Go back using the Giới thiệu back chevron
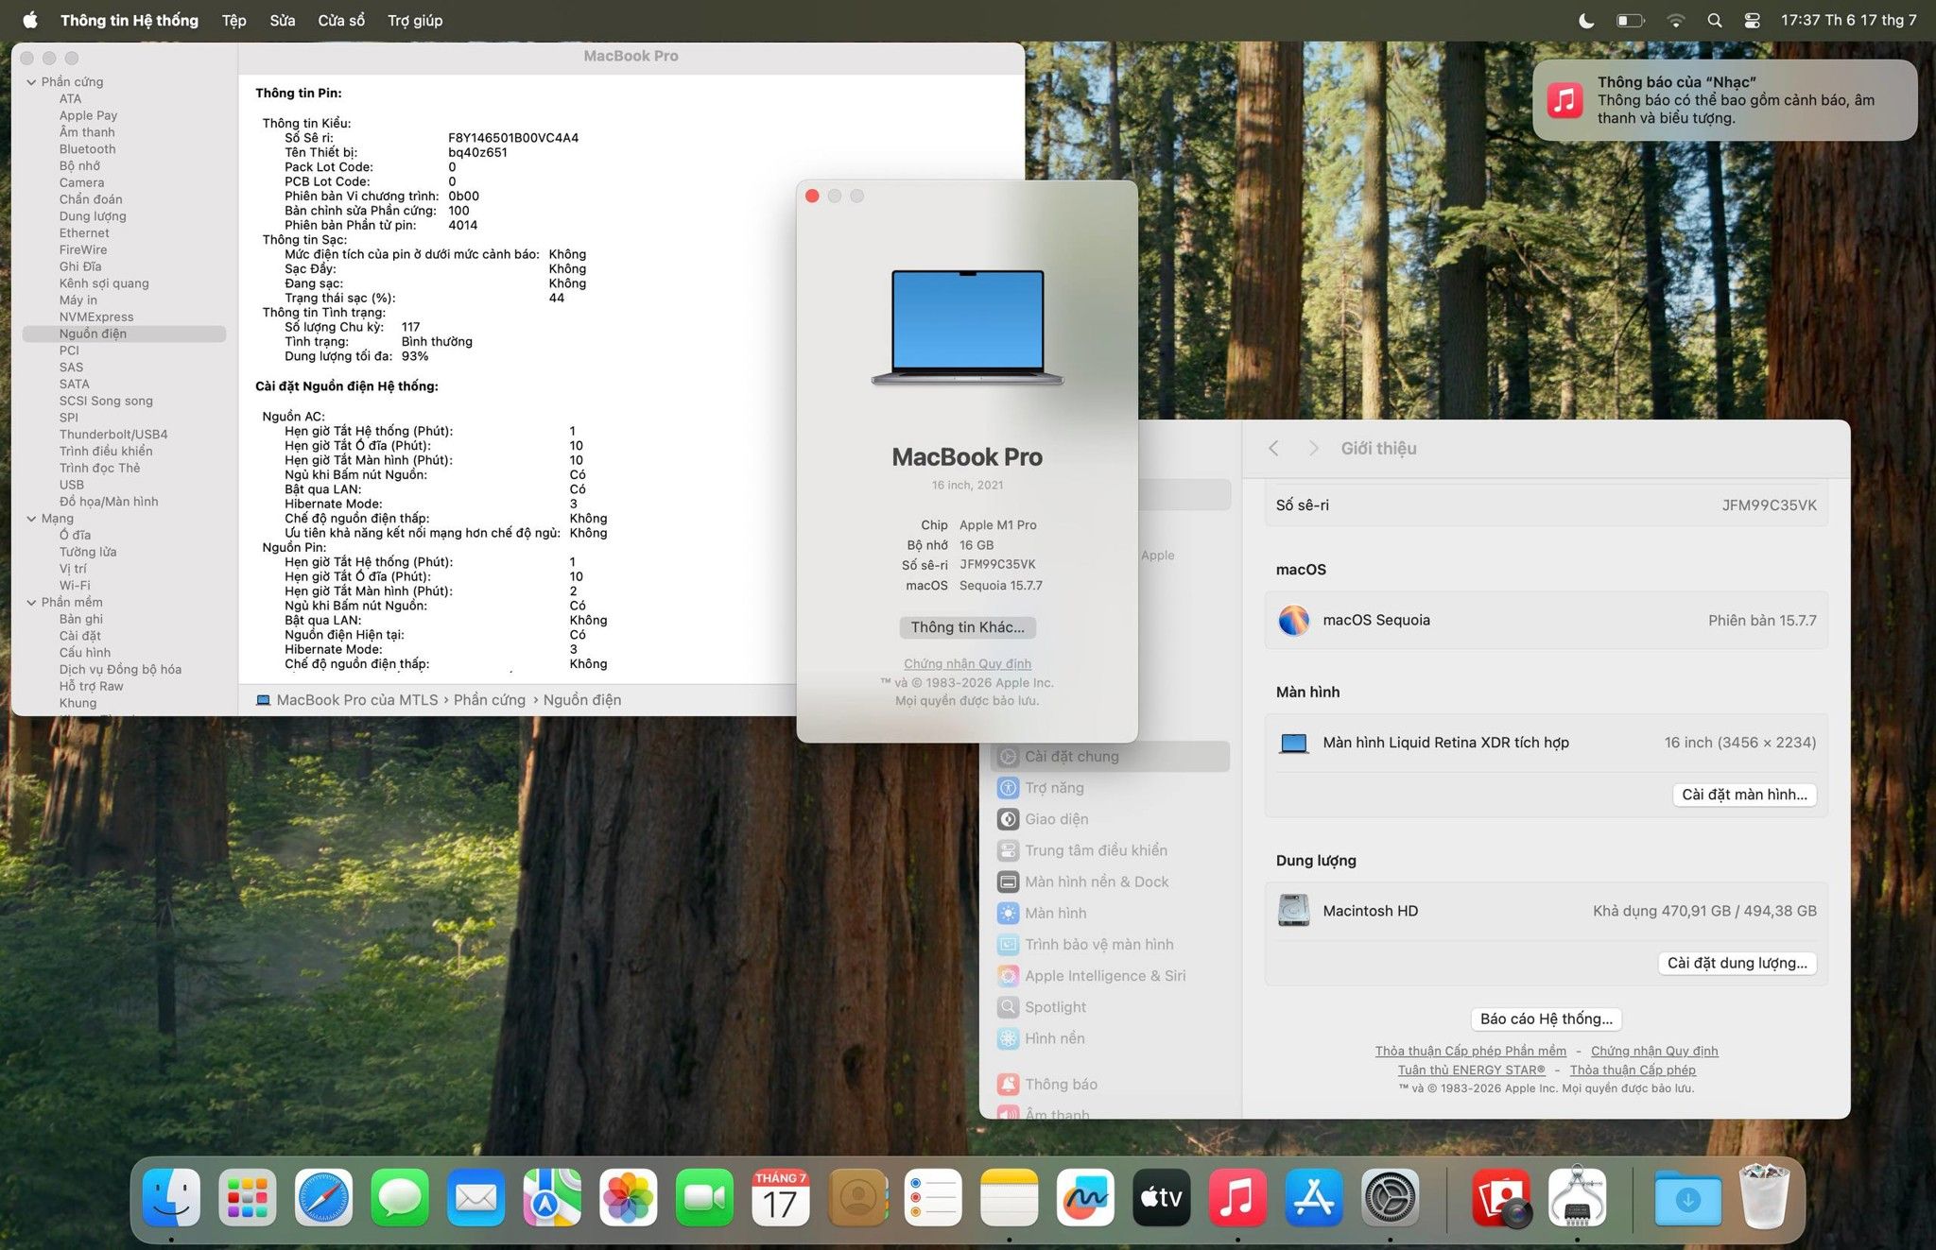Image resolution: width=1936 pixels, height=1250 pixels. (x=1273, y=448)
